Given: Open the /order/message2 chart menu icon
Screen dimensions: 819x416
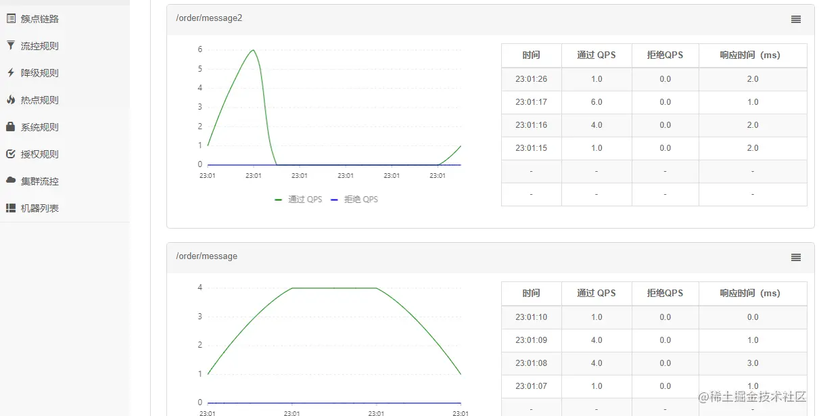Looking at the screenshot, I should point(796,20).
